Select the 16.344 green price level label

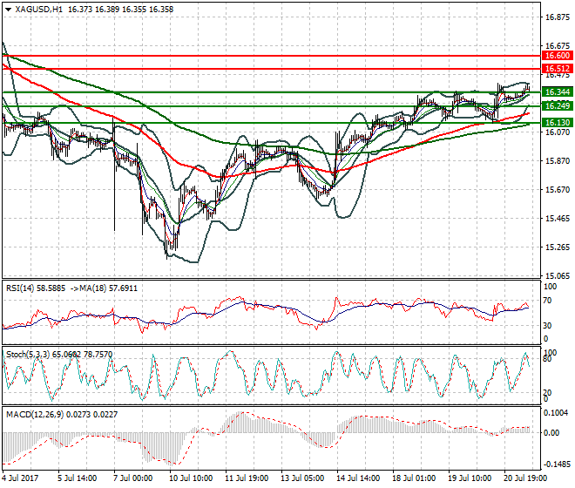(x=557, y=92)
